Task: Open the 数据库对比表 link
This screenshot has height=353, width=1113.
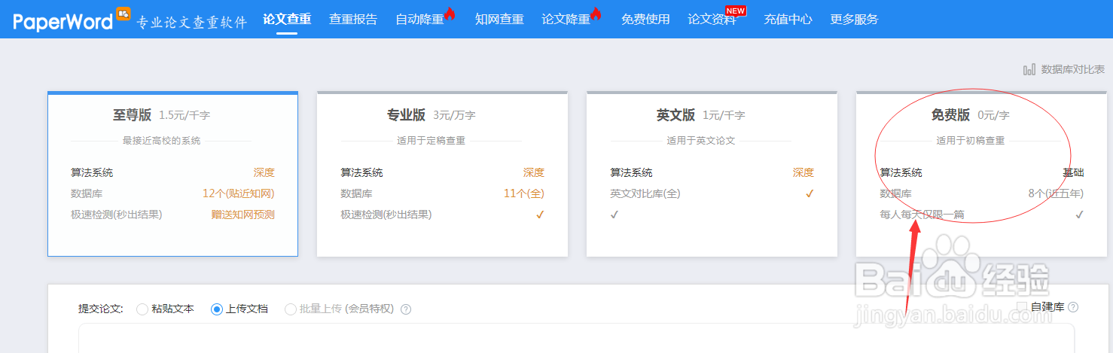Action: pyautogui.click(x=1073, y=69)
